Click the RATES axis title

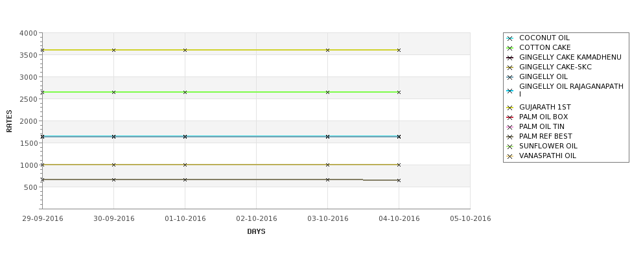[9, 121]
